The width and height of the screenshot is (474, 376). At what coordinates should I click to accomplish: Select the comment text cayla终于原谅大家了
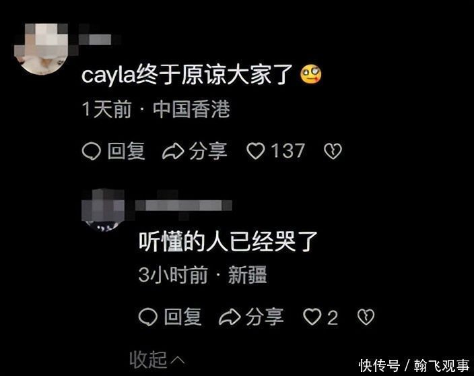(187, 74)
